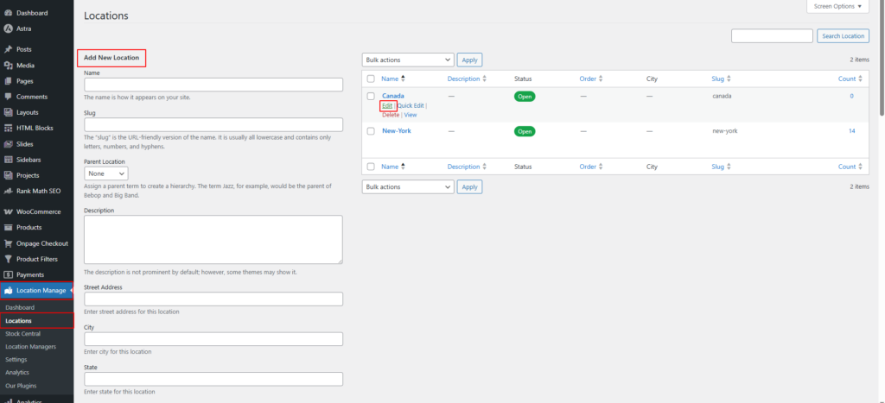Click the Rank Math SEO icon

click(8, 191)
